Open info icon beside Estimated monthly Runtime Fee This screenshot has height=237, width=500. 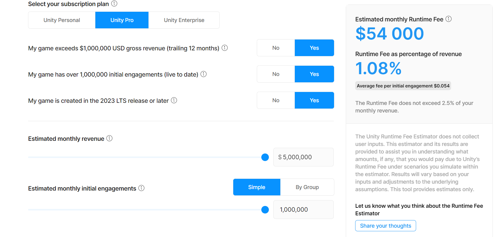449,19
